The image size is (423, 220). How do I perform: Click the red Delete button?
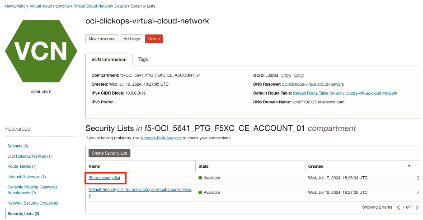pyautogui.click(x=154, y=39)
